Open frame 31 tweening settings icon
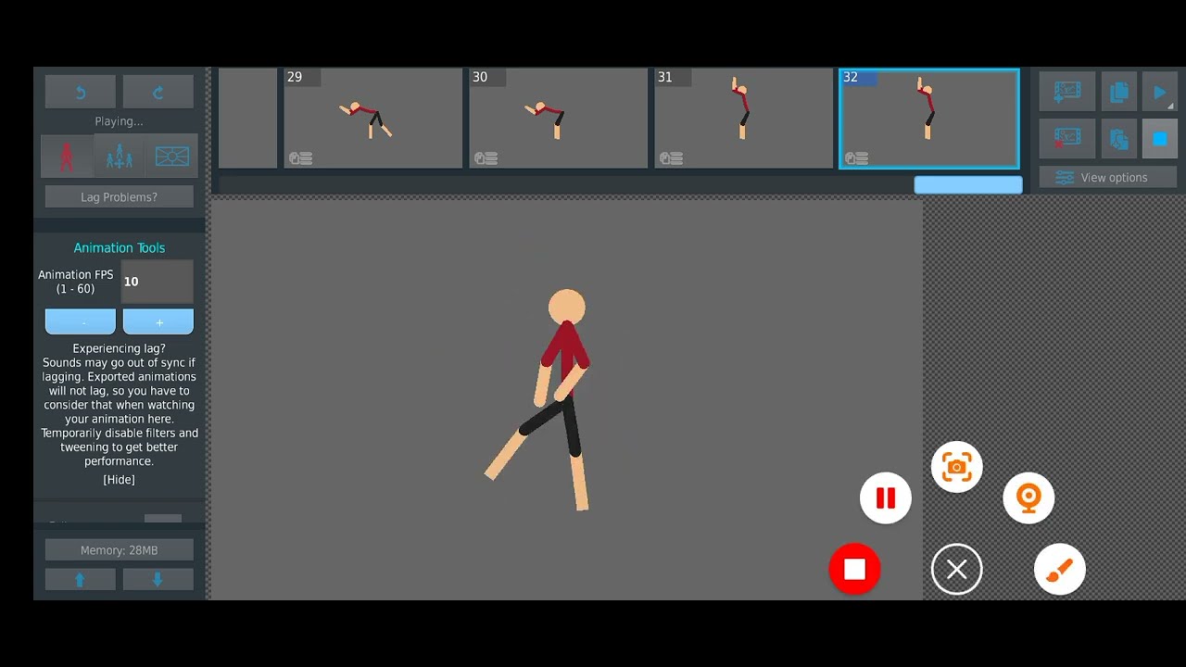This screenshot has height=667, width=1186. tap(671, 158)
